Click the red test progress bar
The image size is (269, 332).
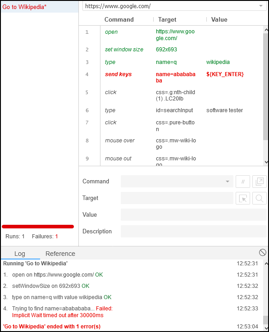(38, 227)
